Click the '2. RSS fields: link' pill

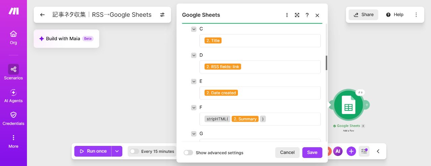pos(223,67)
